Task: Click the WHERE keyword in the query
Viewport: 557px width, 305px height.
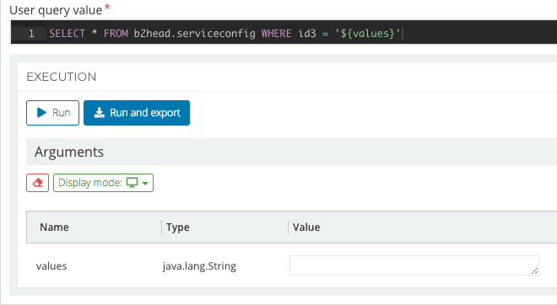Action: point(276,34)
